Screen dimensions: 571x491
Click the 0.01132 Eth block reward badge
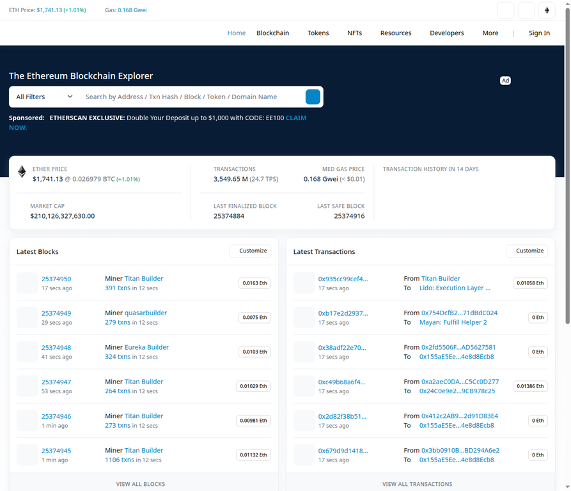pyautogui.click(x=253, y=455)
